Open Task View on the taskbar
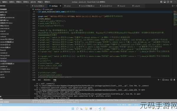 coord(81,109)
